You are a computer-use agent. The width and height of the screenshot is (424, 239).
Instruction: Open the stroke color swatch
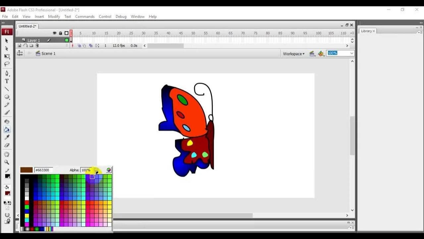click(x=7, y=176)
